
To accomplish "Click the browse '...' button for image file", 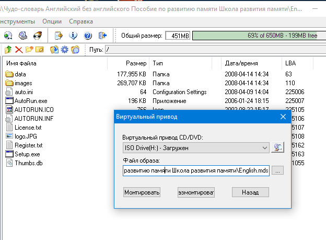I will [278, 171].
